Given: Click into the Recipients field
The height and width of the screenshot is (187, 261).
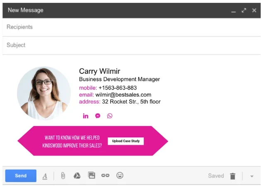Looking at the screenshot, I should coord(124,27).
